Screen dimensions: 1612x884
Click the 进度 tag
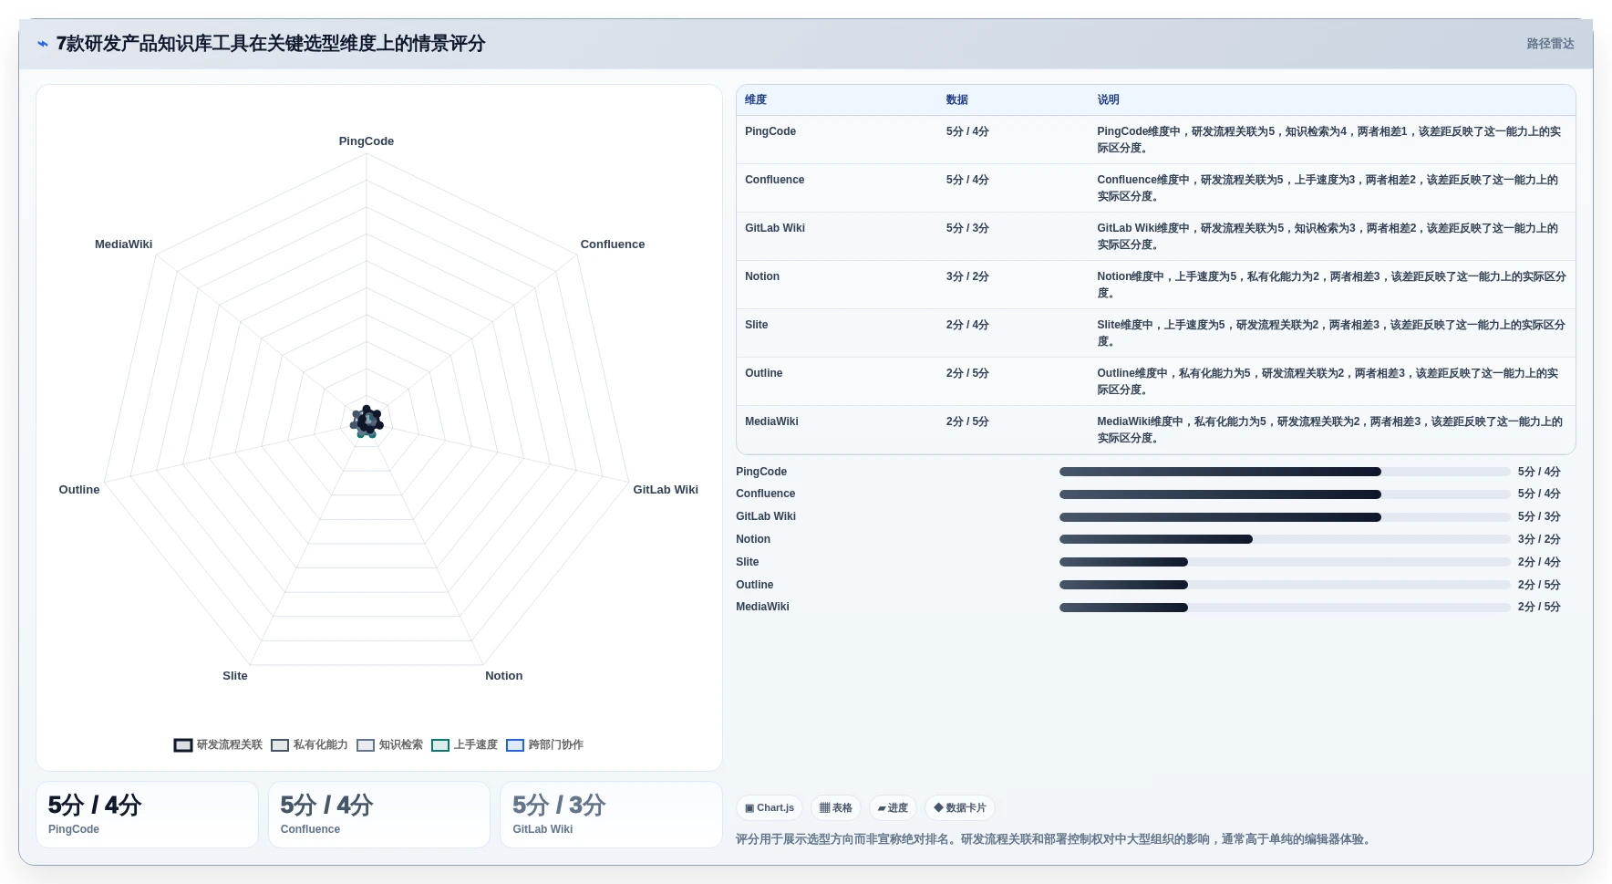pos(893,808)
